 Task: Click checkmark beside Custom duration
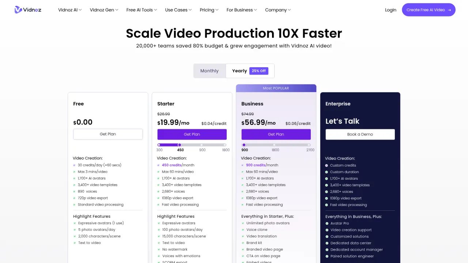click(x=327, y=172)
